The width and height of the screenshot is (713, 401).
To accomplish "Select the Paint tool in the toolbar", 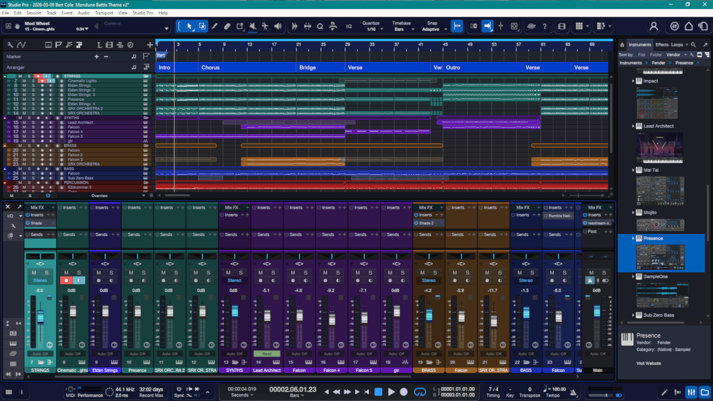I will click(x=214, y=26).
